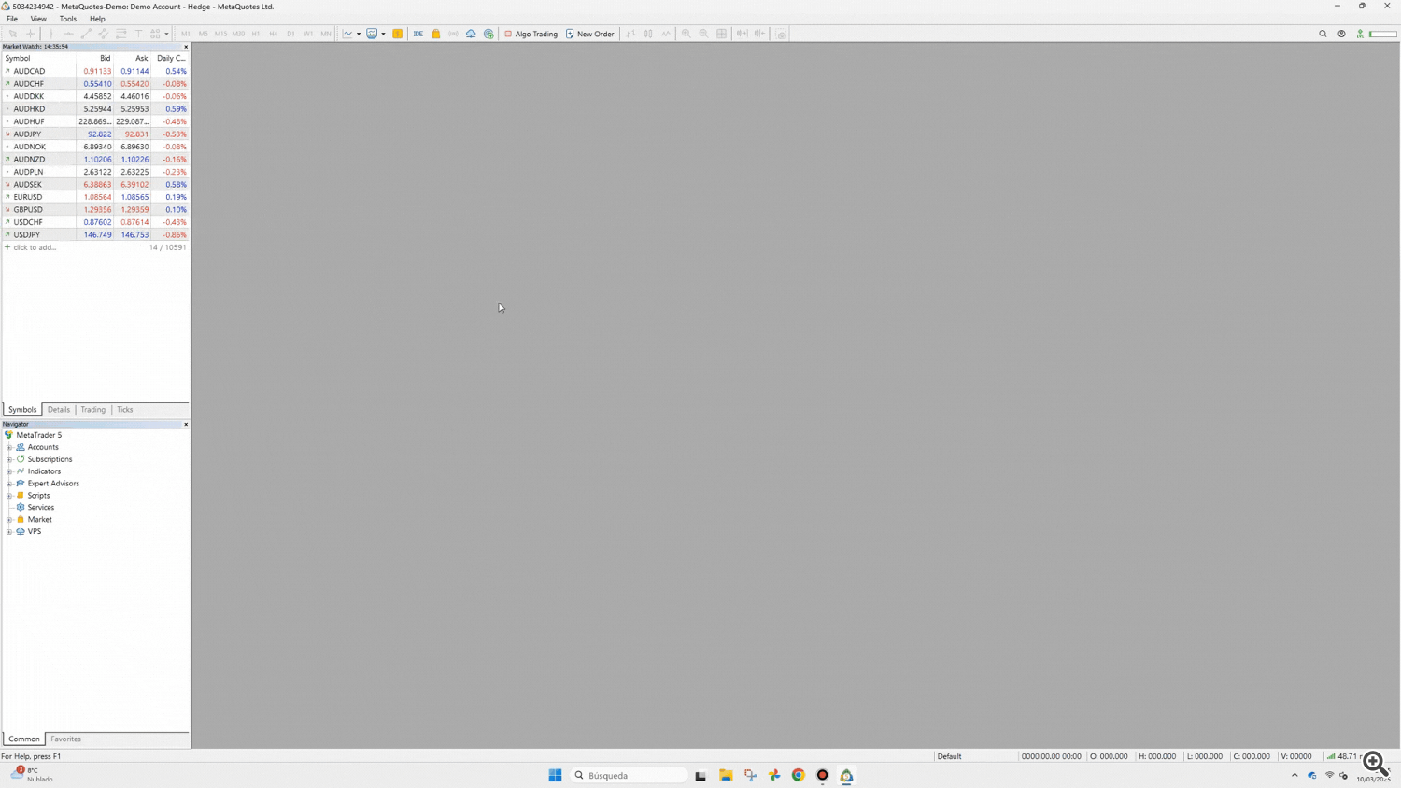Select the M15 timeframe button

[x=220, y=34]
